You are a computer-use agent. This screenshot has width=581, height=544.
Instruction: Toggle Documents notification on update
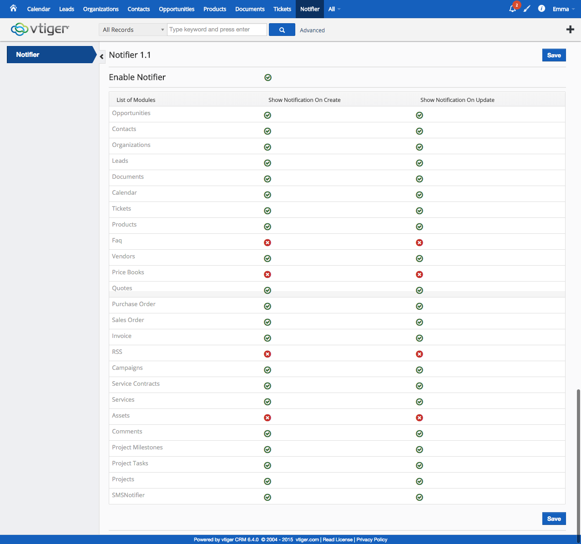pyautogui.click(x=419, y=179)
